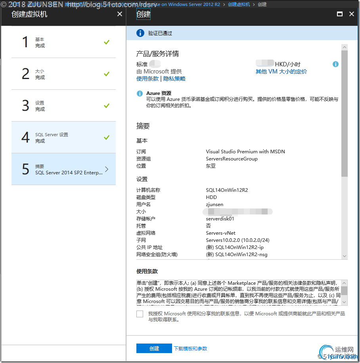
Task: Click scroll-down arrow of 使用条款 text box
Action: pyautogui.click(x=344, y=302)
